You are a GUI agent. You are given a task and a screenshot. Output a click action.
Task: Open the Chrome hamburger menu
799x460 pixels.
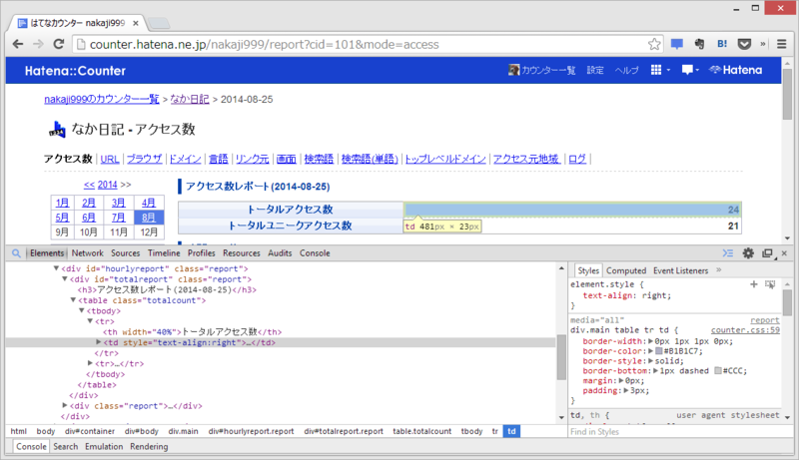782,44
